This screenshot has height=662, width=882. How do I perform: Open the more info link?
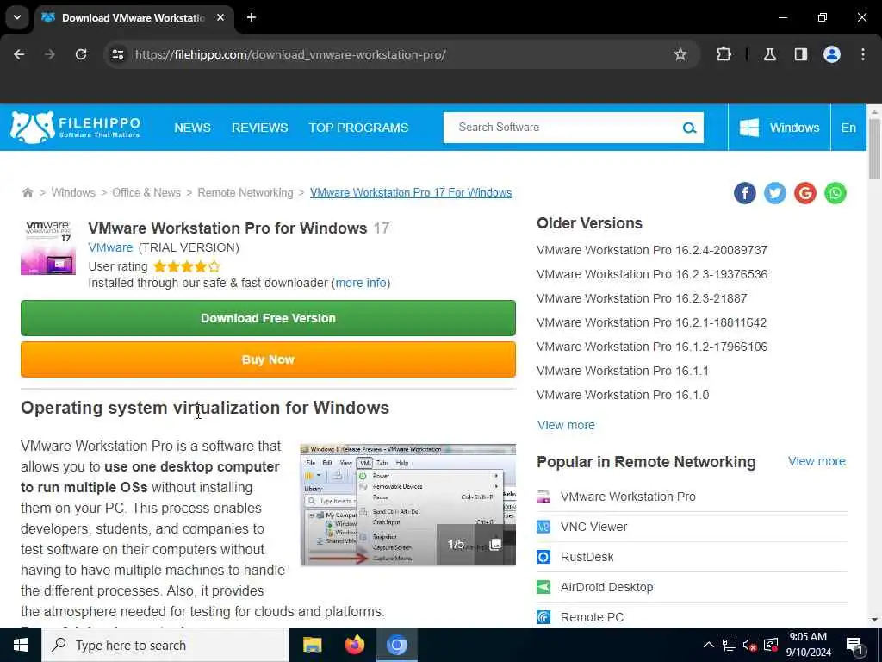[x=361, y=283]
